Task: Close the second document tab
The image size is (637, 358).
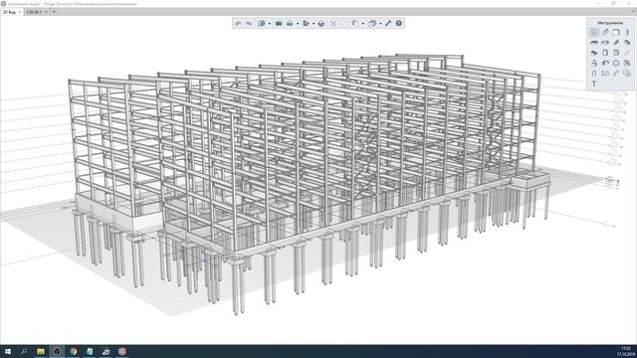Action: click(x=46, y=12)
